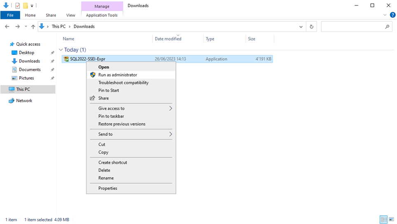This screenshot has width=397, height=224.
Task: Choose Cut from context menu
Action: pos(131,144)
